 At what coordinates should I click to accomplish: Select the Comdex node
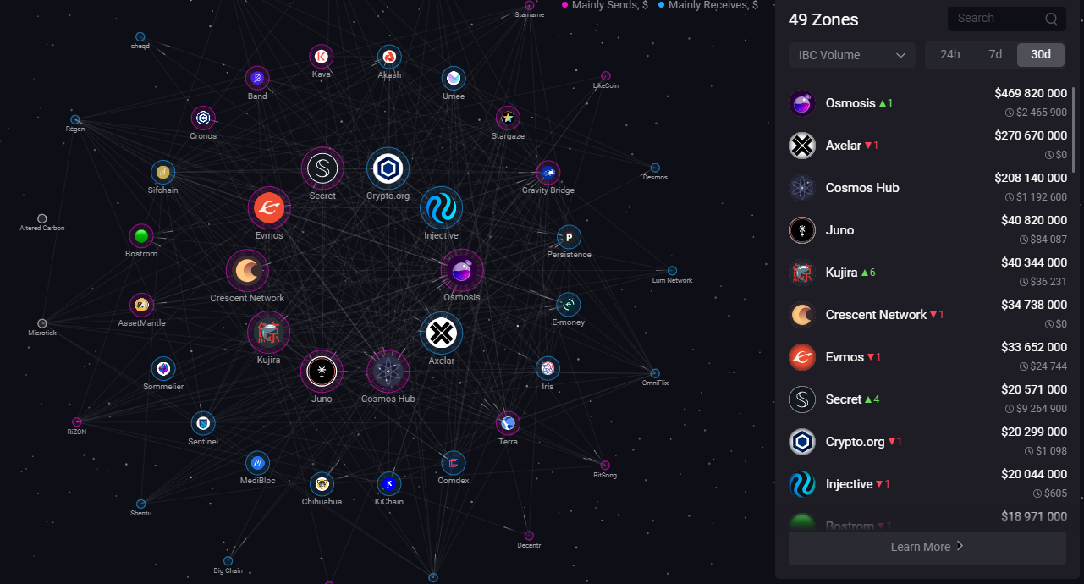click(454, 463)
